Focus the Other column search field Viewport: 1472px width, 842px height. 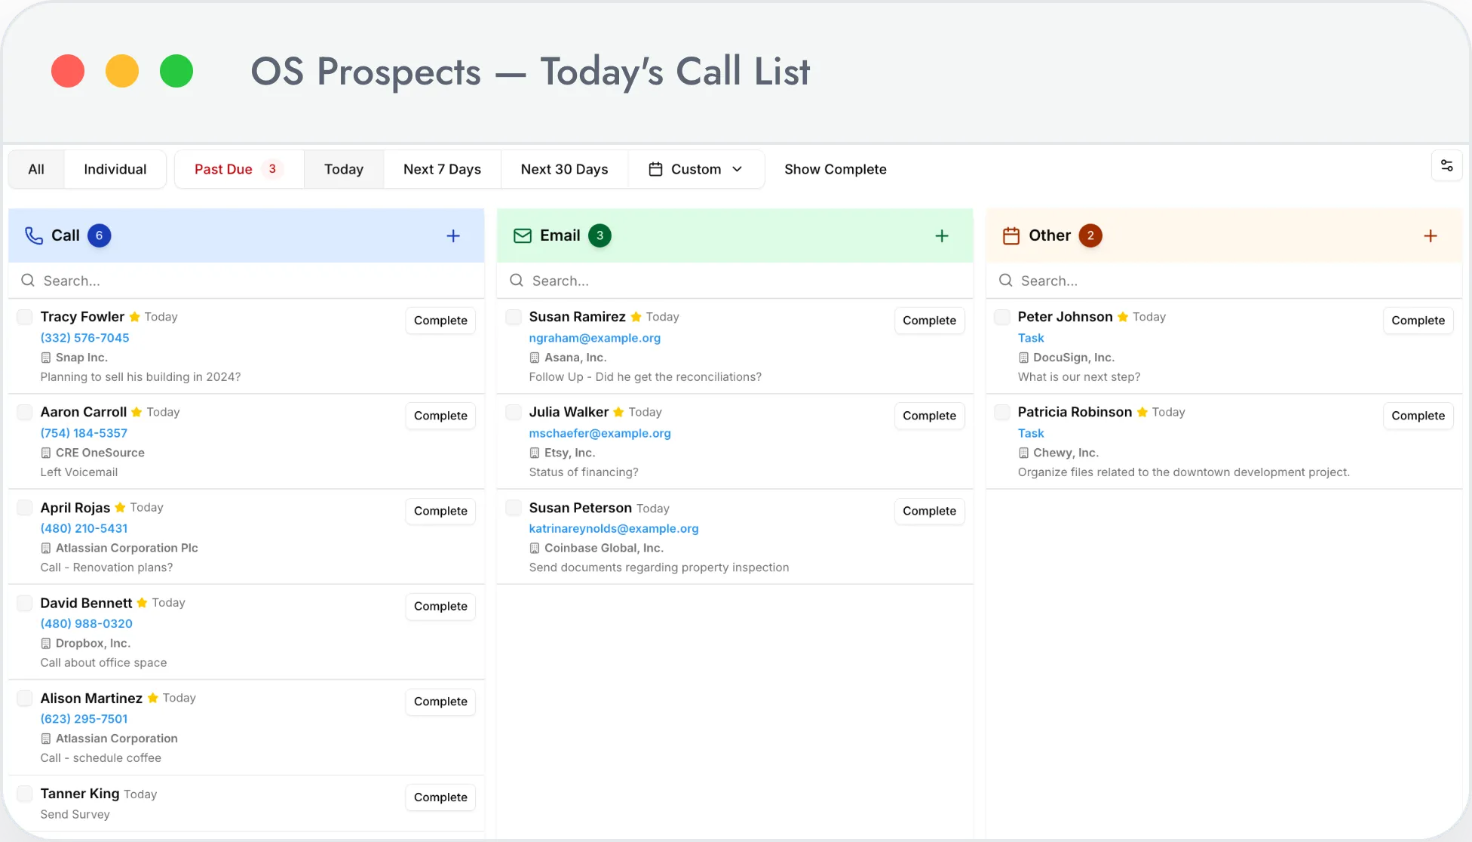pos(1224,281)
